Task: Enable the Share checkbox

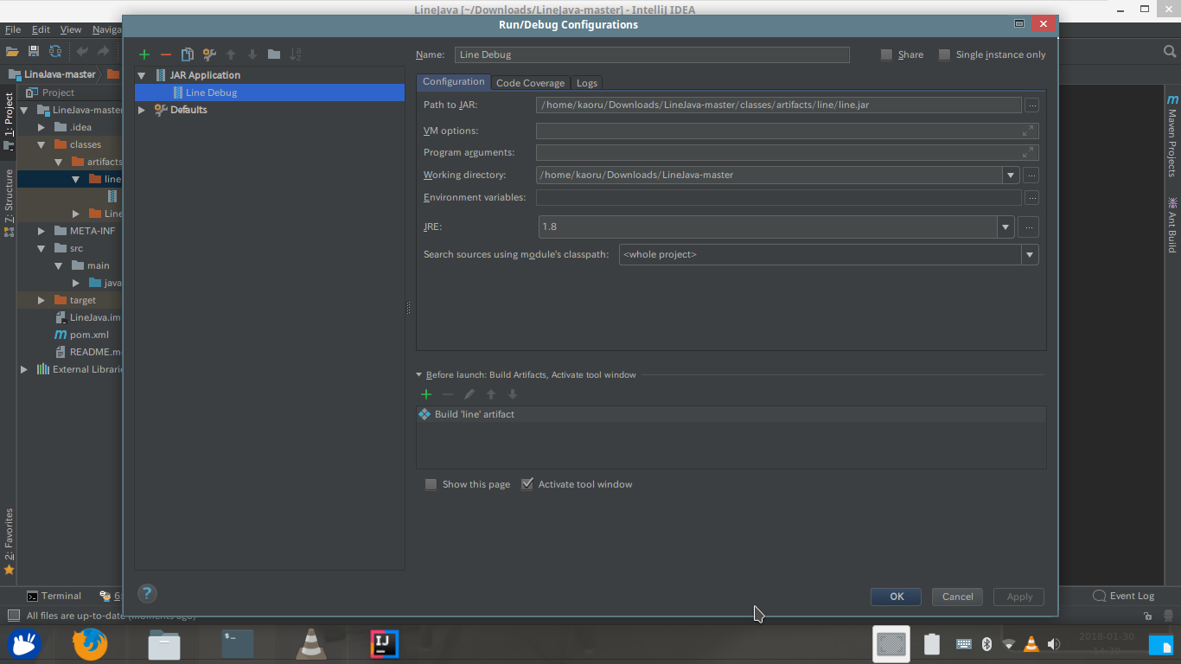Action: (886, 54)
